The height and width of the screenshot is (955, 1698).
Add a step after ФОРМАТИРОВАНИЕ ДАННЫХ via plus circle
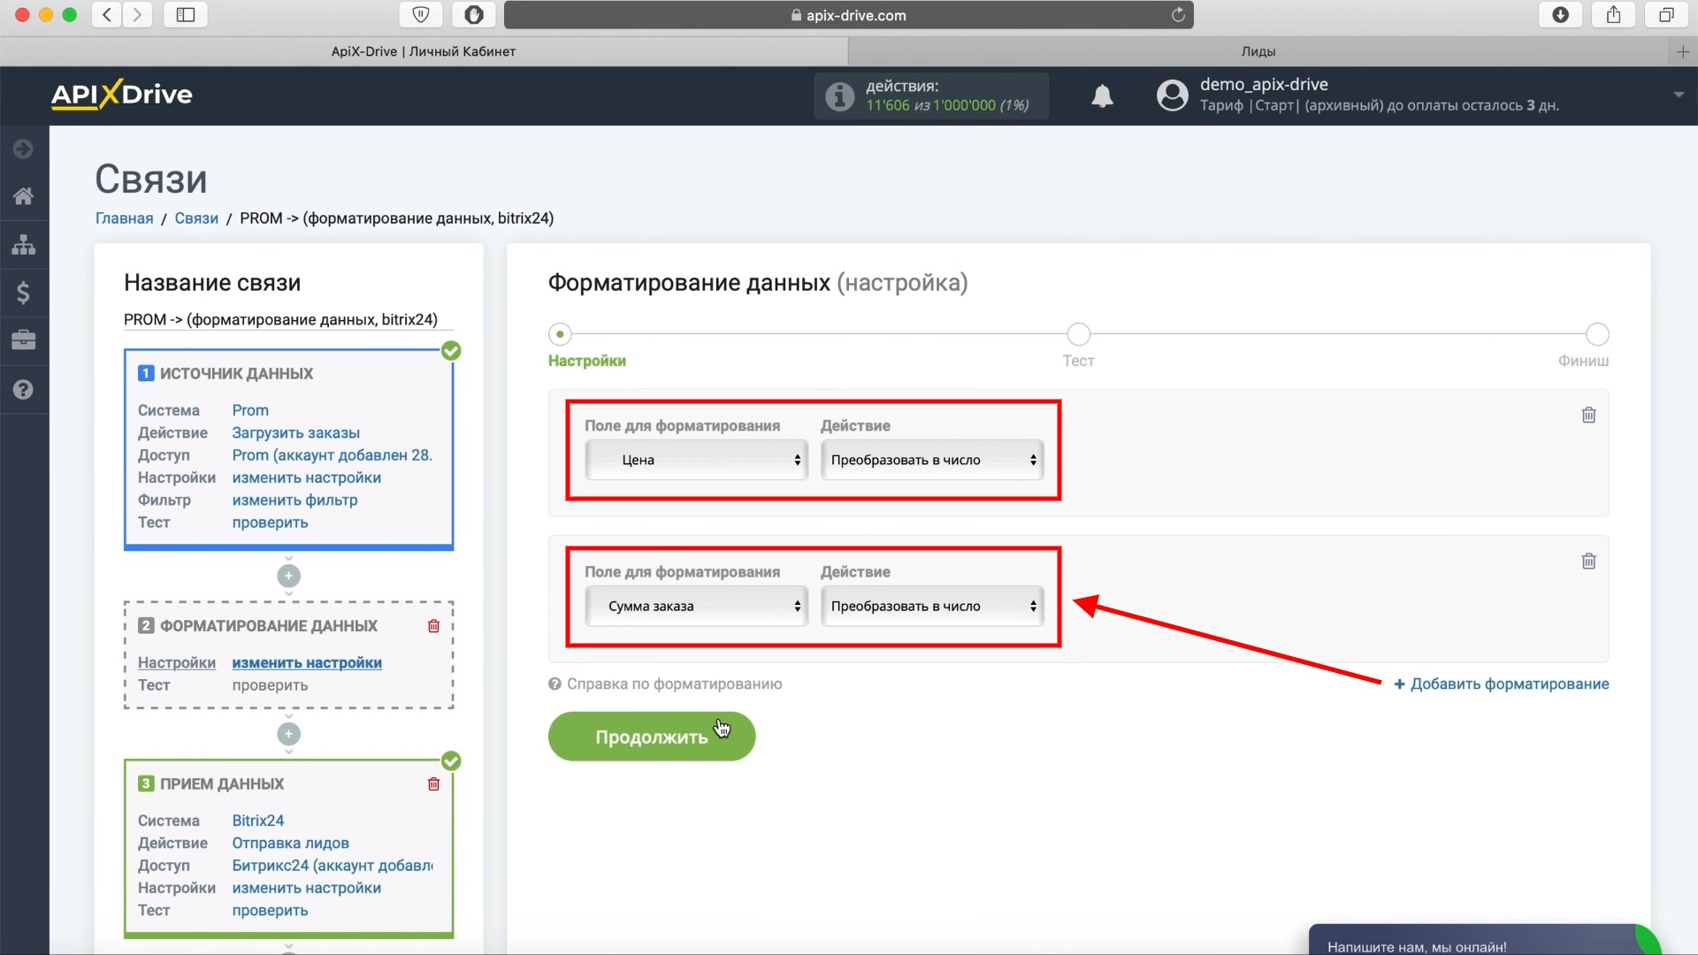pyautogui.click(x=288, y=734)
